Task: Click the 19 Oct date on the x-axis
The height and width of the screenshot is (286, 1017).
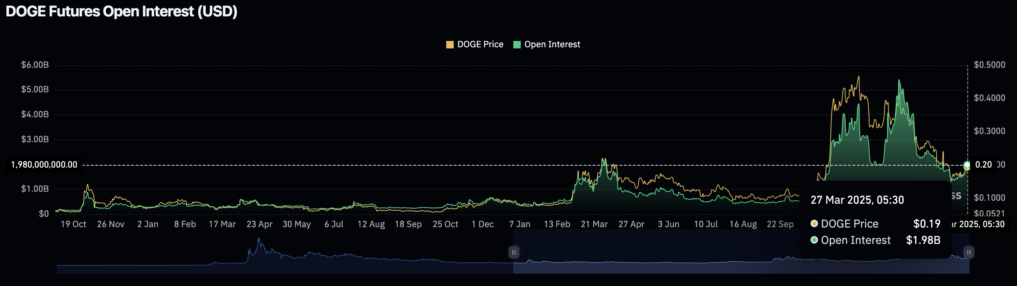Action: [74, 224]
